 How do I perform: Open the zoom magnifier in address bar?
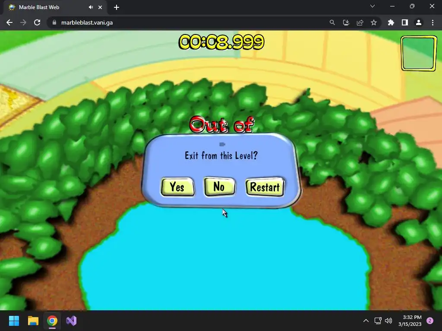pos(332,22)
